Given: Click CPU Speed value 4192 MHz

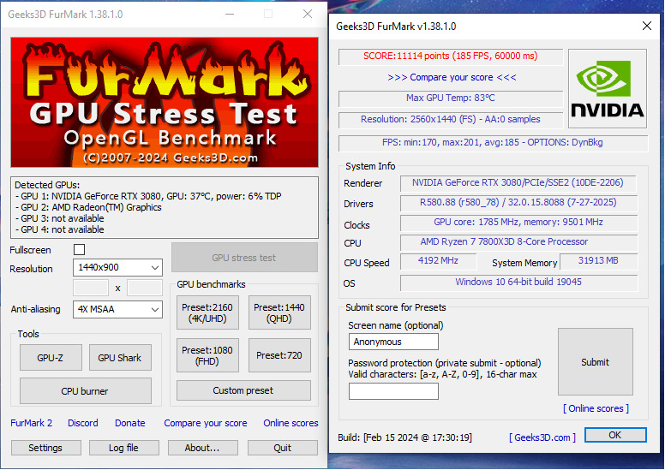Looking at the screenshot, I should (x=438, y=260).
